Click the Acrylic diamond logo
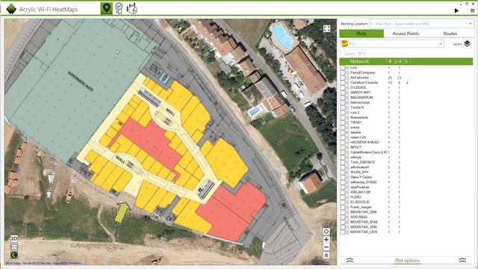 (x=11, y=9)
